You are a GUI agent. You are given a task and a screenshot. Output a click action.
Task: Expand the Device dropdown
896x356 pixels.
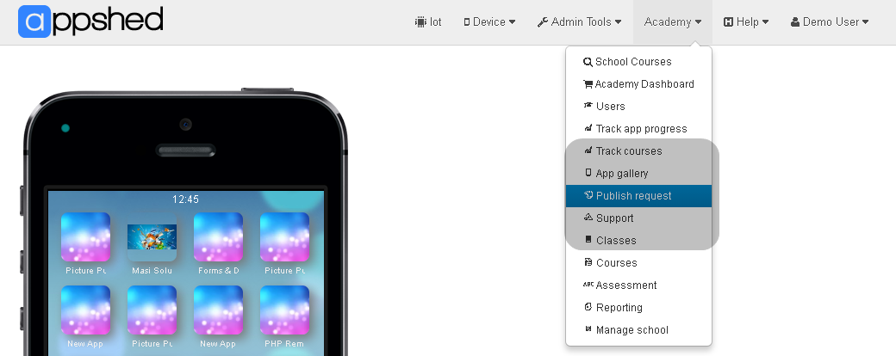[489, 22]
